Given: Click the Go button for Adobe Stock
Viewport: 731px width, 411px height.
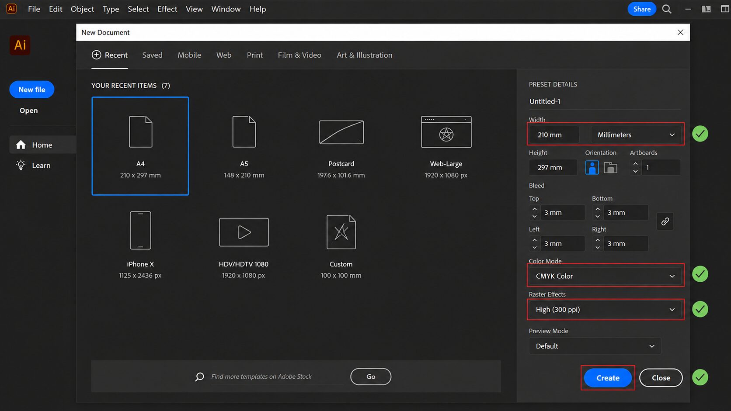Looking at the screenshot, I should [x=371, y=376].
